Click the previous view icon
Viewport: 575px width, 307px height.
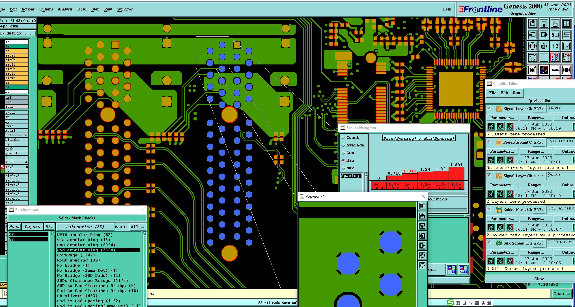[555, 35]
